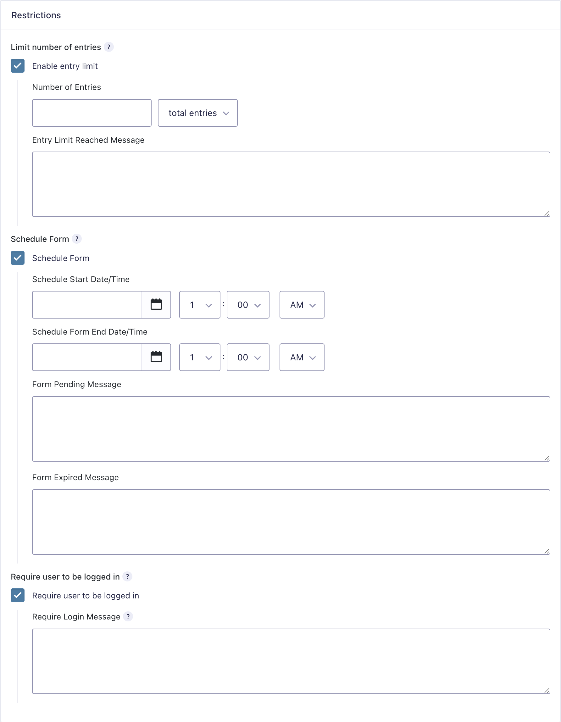Open the total entries dropdown
The height and width of the screenshot is (722, 561).
[197, 113]
